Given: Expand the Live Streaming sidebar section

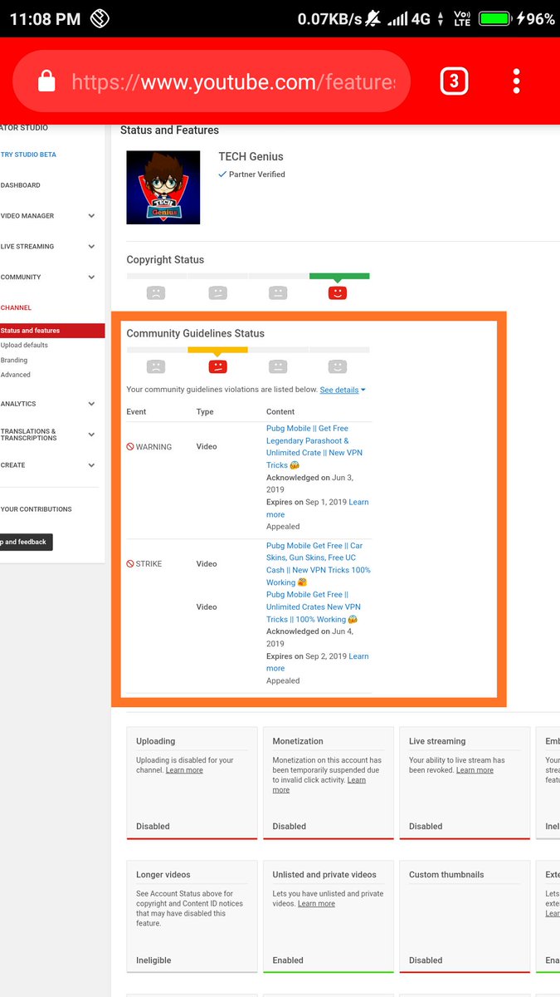Looking at the screenshot, I should 91,247.
